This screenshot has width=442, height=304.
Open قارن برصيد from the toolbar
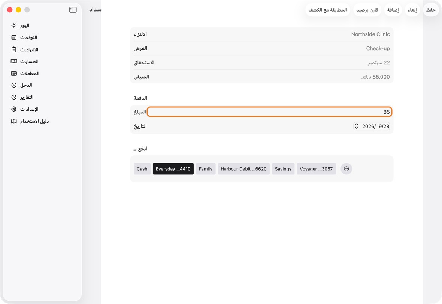(x=367, y=10)
